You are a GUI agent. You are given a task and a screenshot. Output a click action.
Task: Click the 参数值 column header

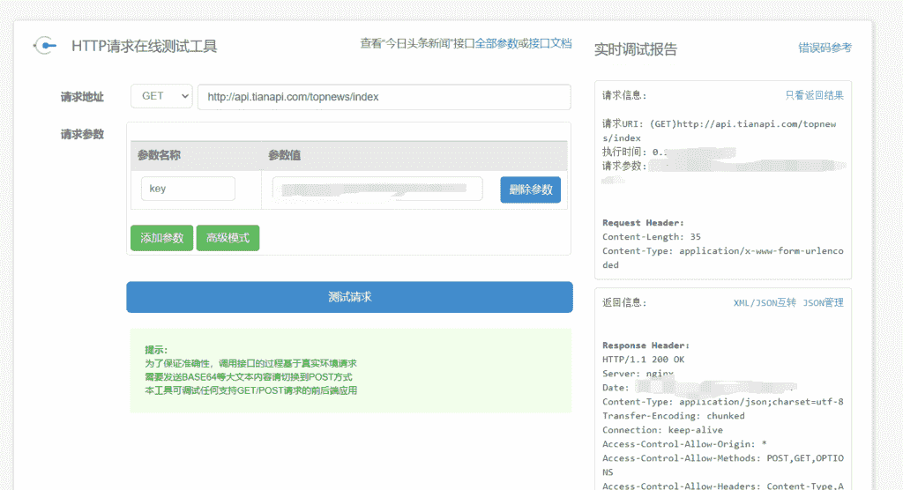(285, 155)
